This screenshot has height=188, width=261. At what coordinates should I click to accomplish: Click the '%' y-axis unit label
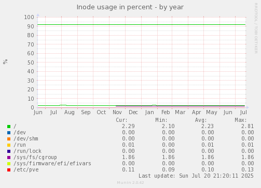pyautogui.click(x=5, y=61)
